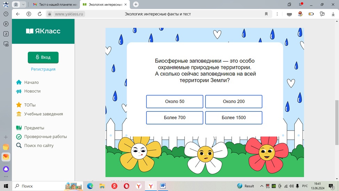This screenshot has width=339, height=191.
Task: Click the play icon in the browser side panel
Action: [6, 24]
